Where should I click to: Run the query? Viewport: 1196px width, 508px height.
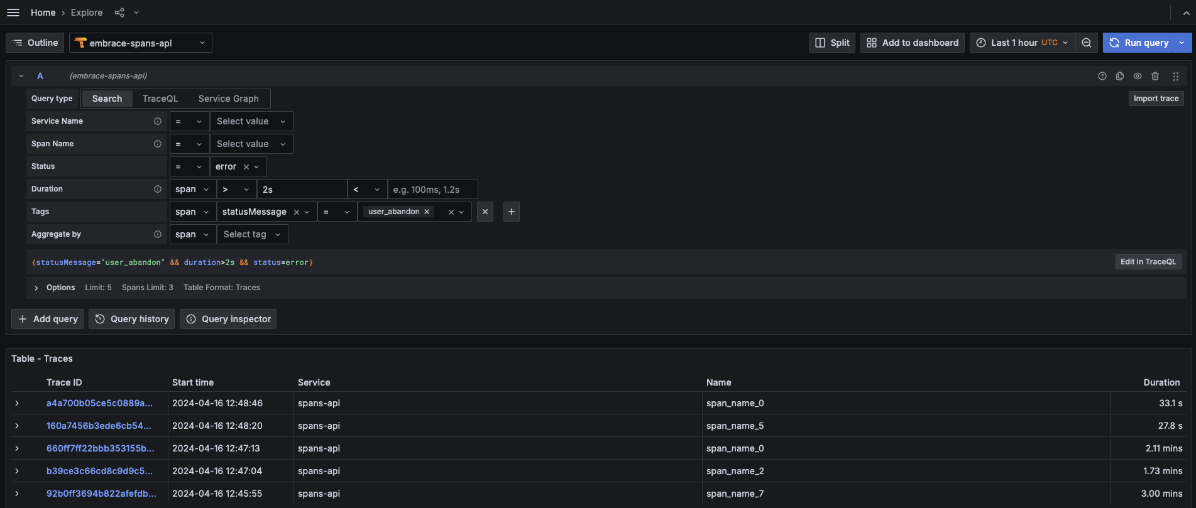click(x=1139, y=43)
